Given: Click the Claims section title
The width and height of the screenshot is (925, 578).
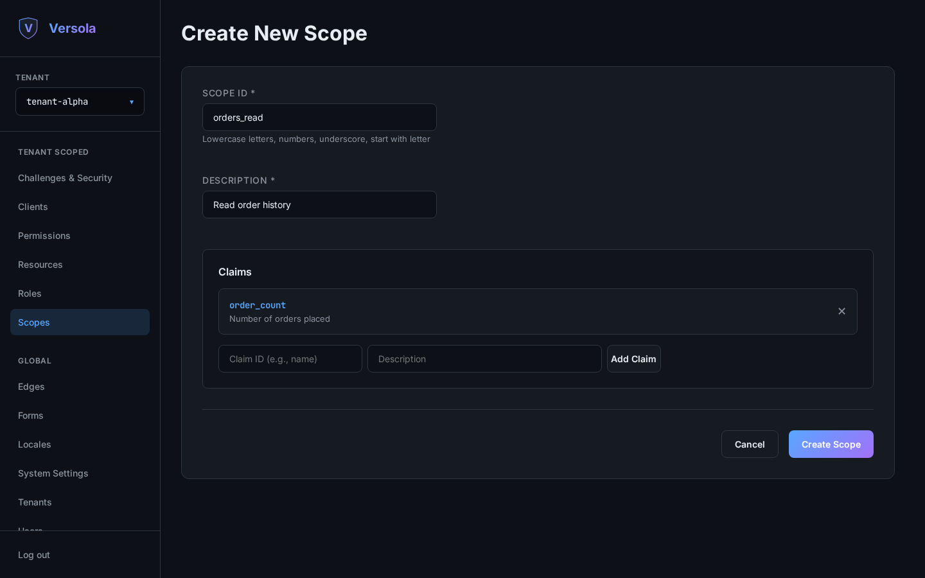Looking at the screenshot, I should [x=235, y=272].
